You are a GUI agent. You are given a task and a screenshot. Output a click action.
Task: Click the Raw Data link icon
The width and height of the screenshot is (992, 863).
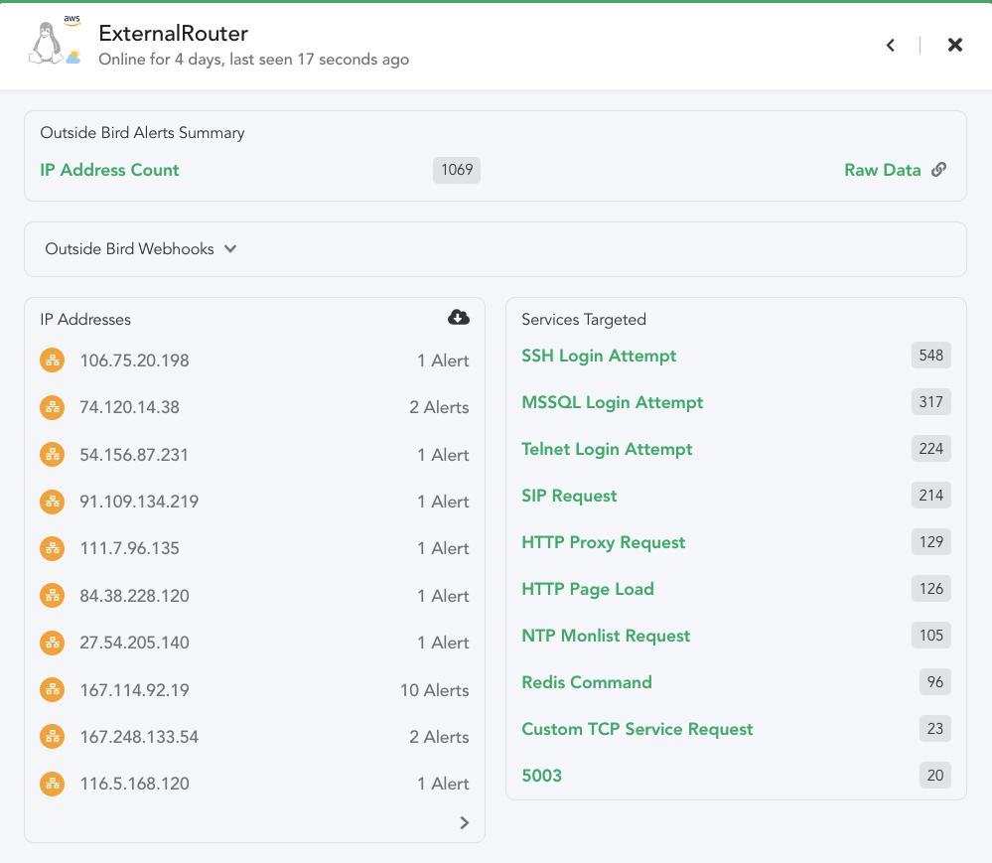pos(938,170)
